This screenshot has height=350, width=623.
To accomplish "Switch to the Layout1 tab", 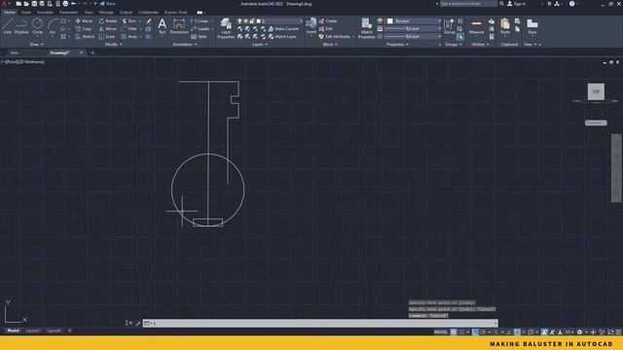I will (x=32, y=331).
